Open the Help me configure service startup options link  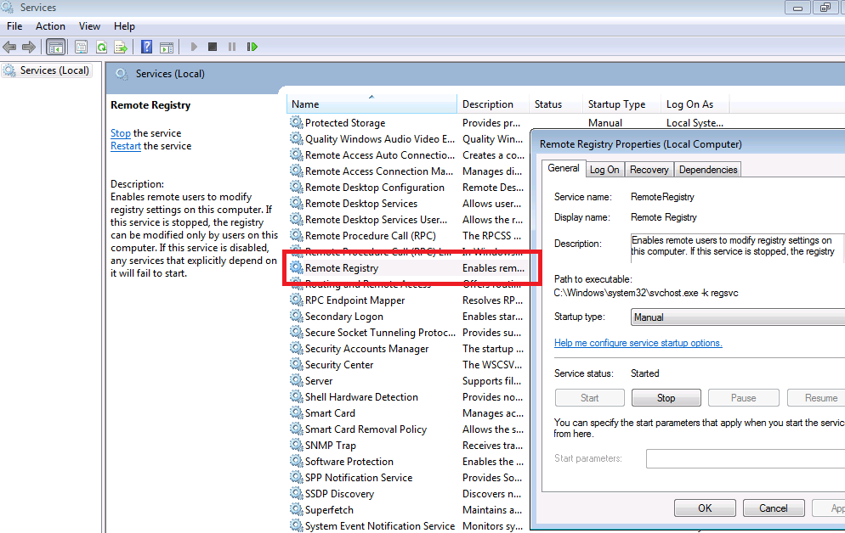coord(638,343)
